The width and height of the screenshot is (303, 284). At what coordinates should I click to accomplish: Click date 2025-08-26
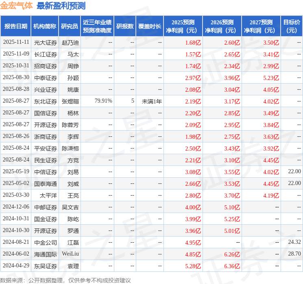point(16,136)
